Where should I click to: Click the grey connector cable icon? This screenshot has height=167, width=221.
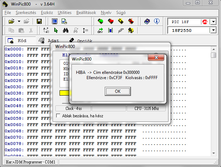(x=121, y=30)
